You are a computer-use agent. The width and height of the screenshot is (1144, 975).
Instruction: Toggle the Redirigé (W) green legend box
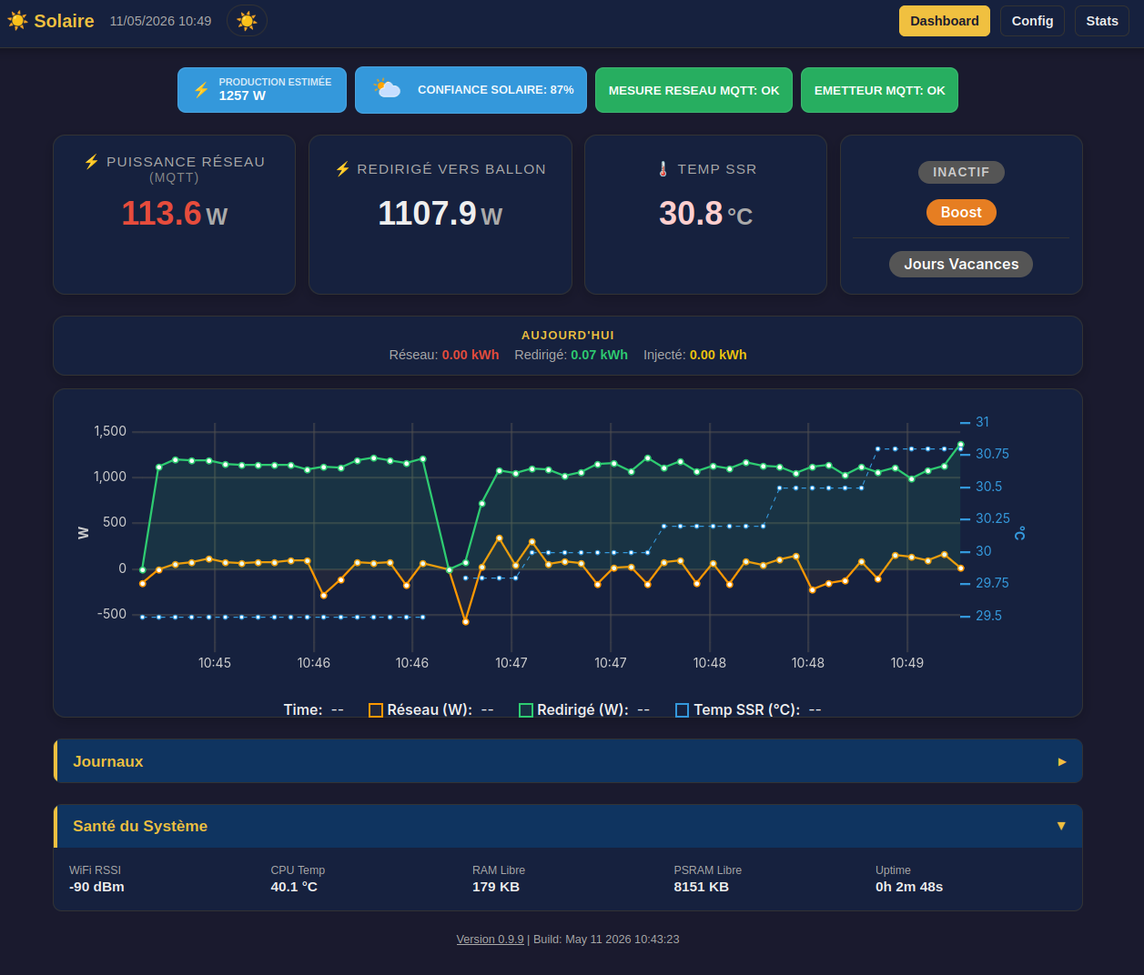coord(525,710)
